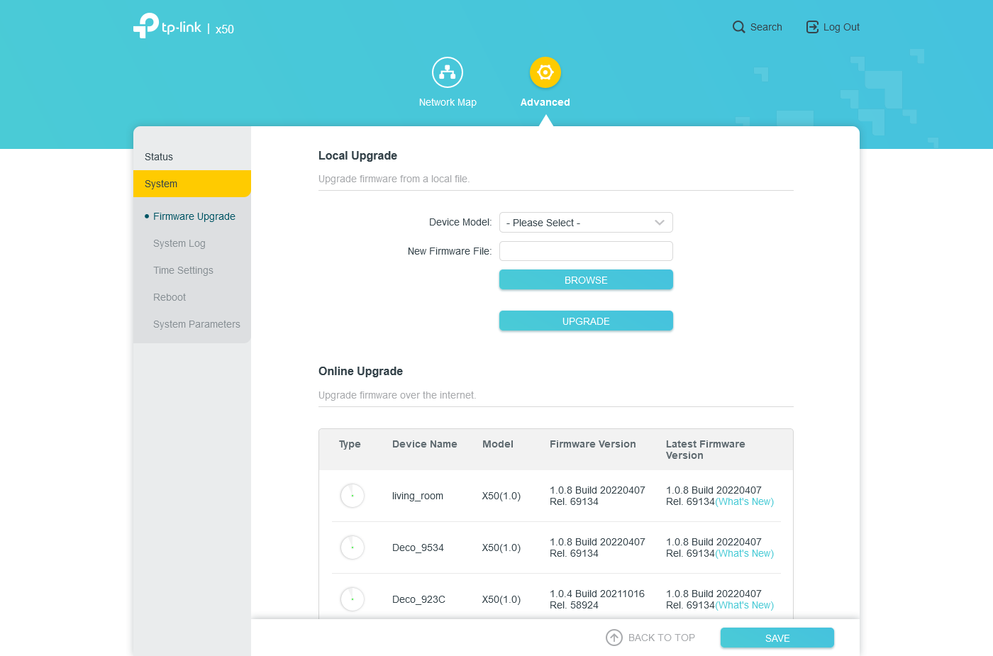
Task: Click the Online Upgrade heading
Action: click(360, 371)
